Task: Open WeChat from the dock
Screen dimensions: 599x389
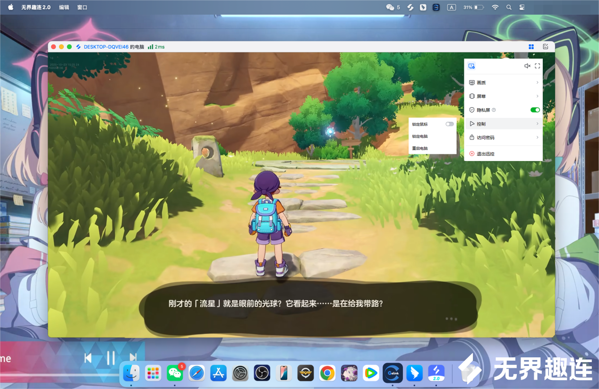Action: 175,373
